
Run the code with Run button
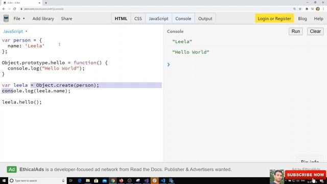coord(295,31)
